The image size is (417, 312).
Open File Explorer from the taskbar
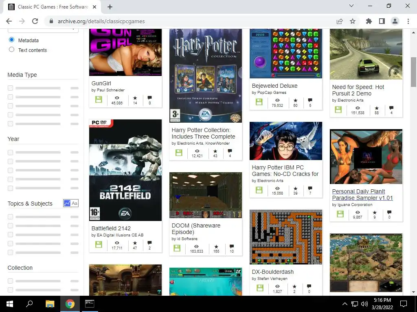50,304
